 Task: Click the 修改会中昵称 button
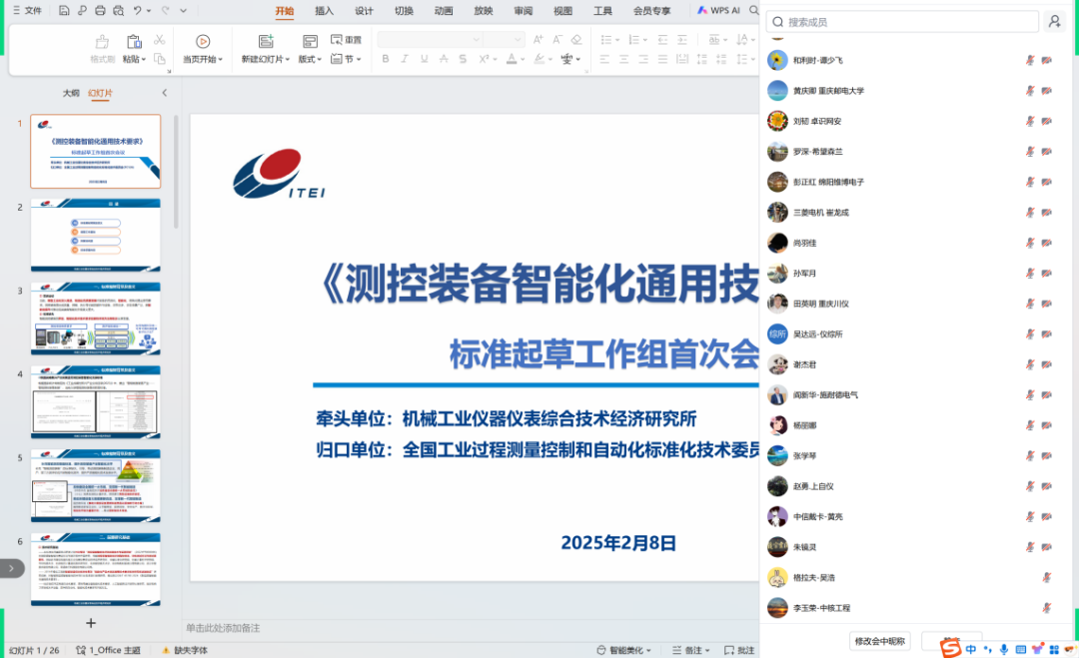click(879, 641)
